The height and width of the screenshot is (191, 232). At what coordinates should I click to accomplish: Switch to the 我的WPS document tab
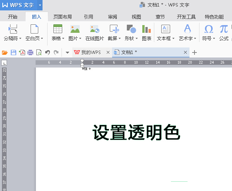coord(90,52)
